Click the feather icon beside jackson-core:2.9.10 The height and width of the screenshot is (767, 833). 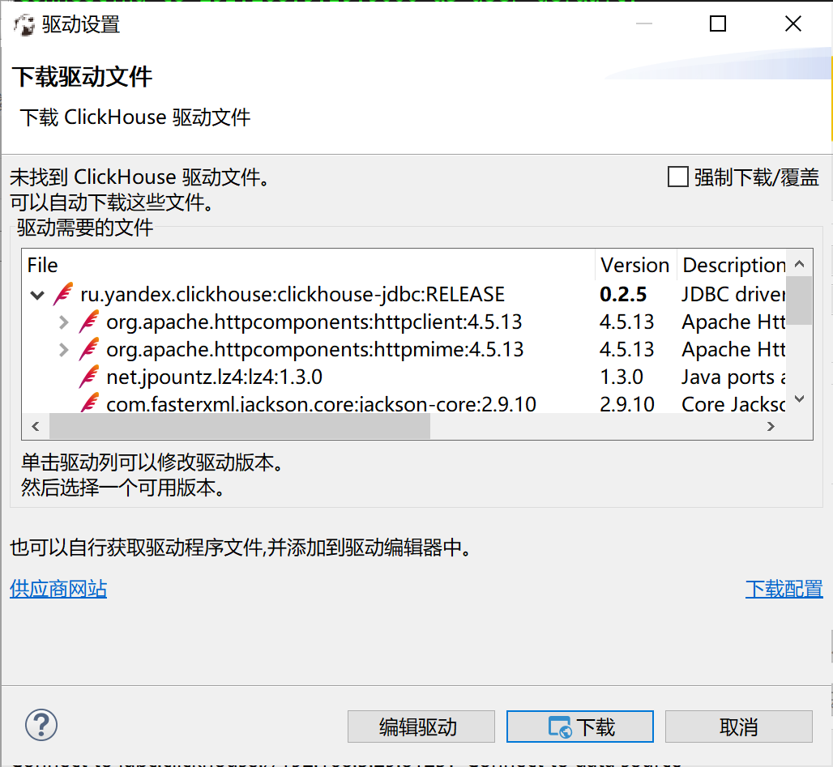[89, 403]
